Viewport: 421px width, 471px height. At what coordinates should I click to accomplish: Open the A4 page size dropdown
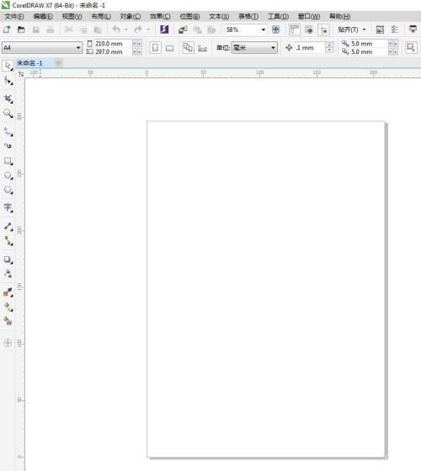(42, 47)
